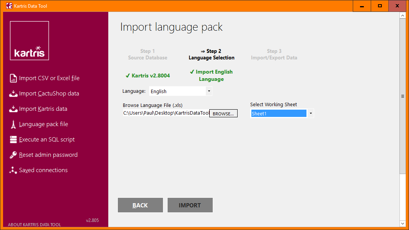
Task: Click the Import English Language status text
Action: click(211, 76)
